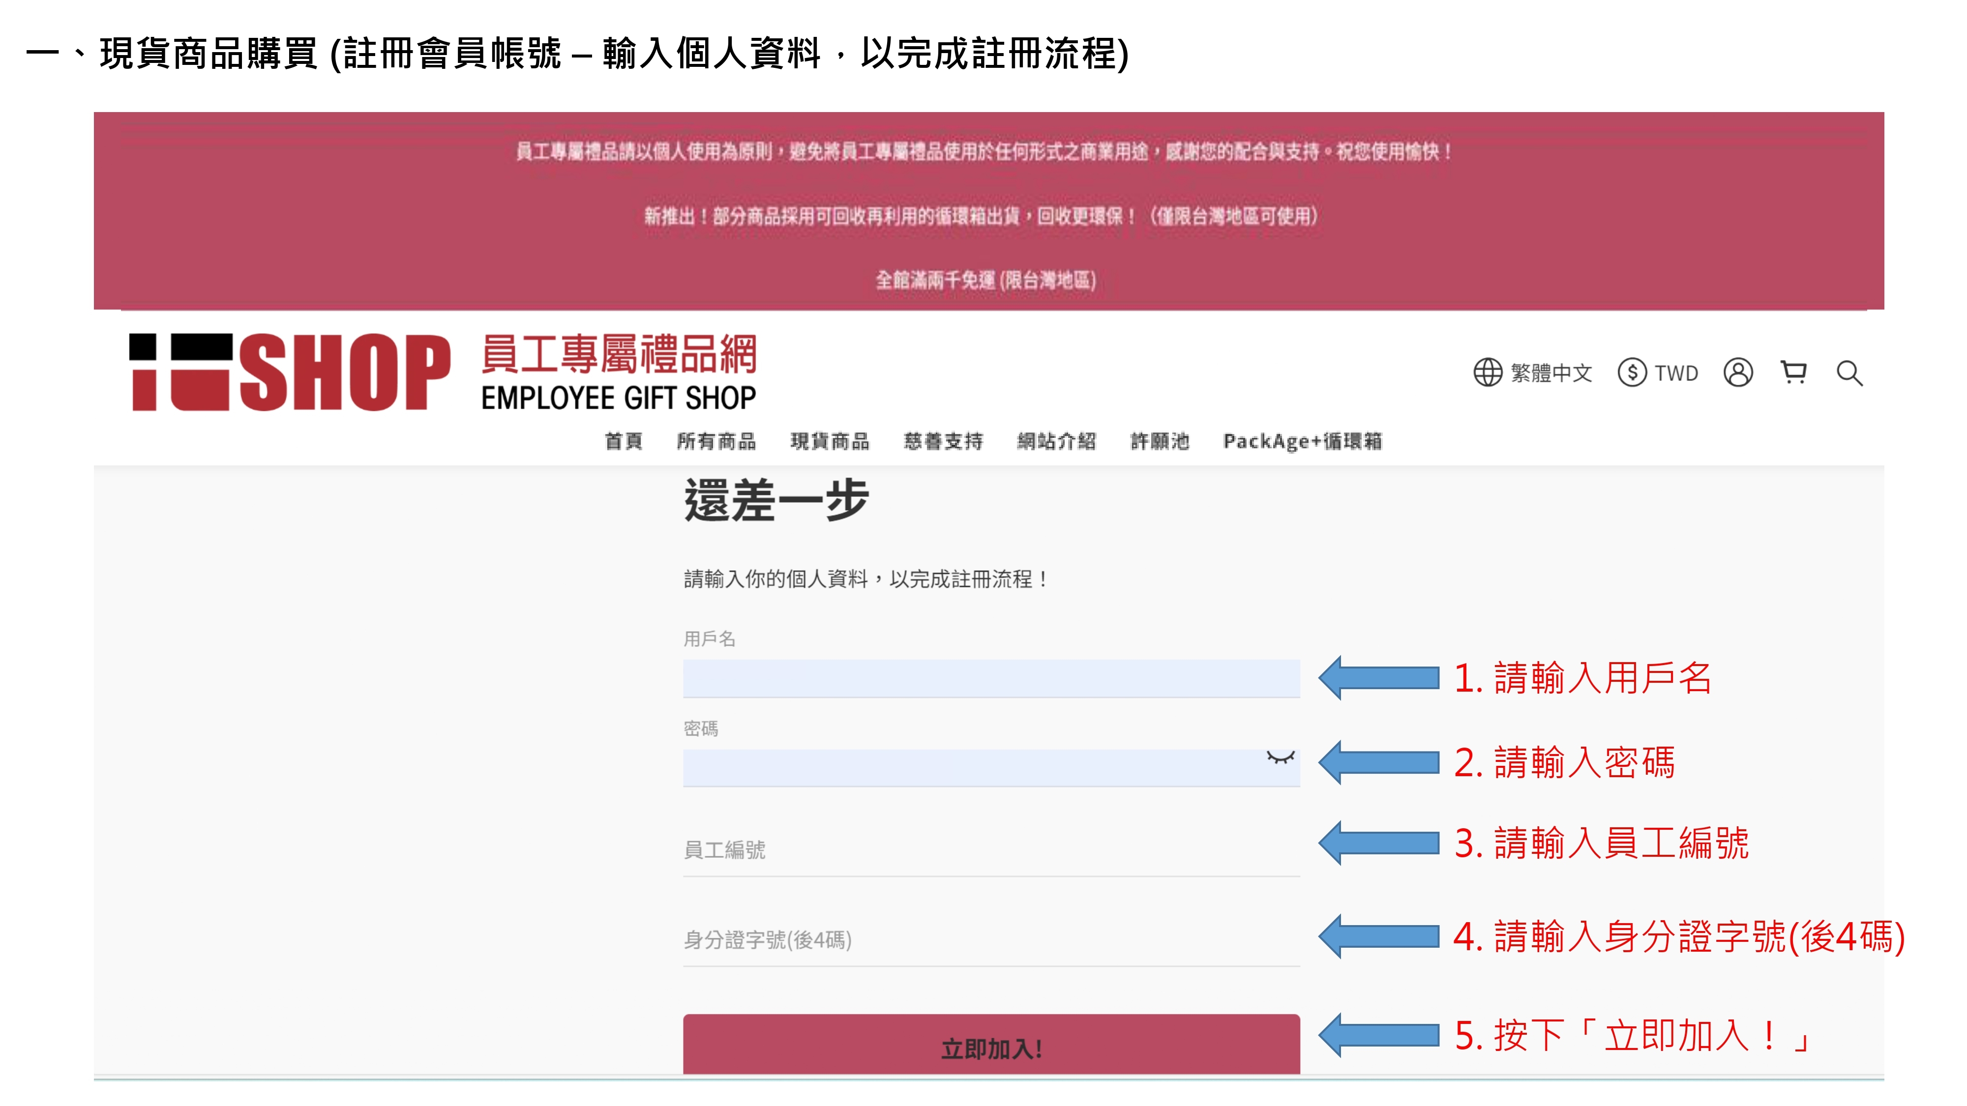Open 現貨商品 menu item

coord(830,441)
